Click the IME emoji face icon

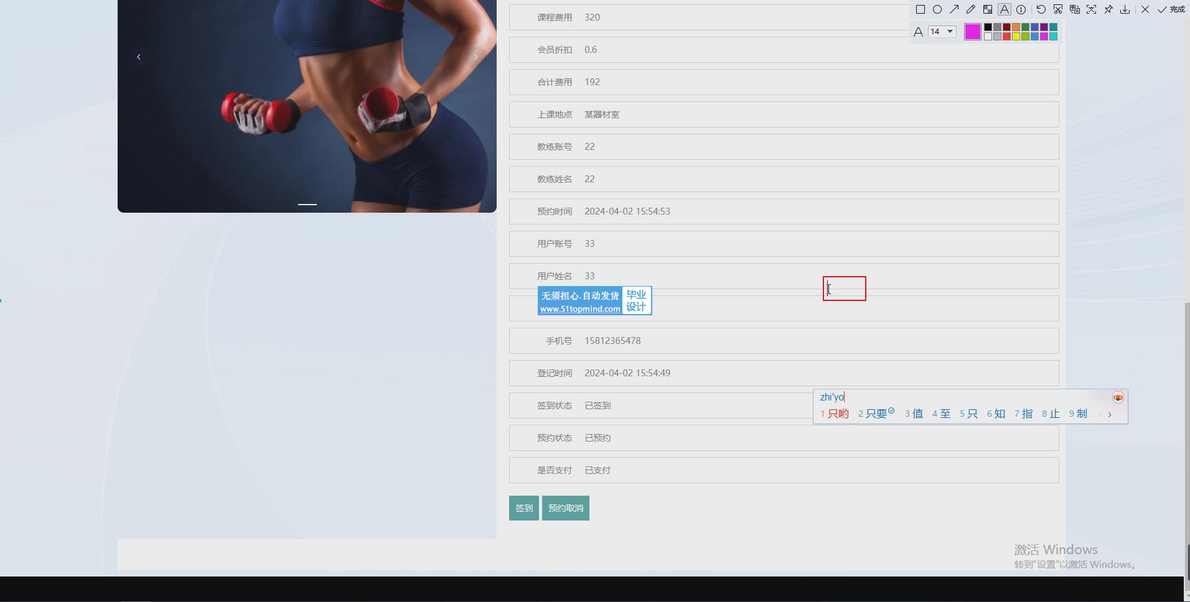(1118, 397)
